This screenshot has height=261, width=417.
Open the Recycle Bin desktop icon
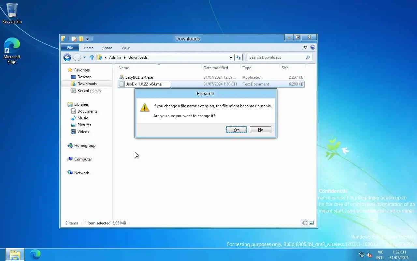pos(12,13)
